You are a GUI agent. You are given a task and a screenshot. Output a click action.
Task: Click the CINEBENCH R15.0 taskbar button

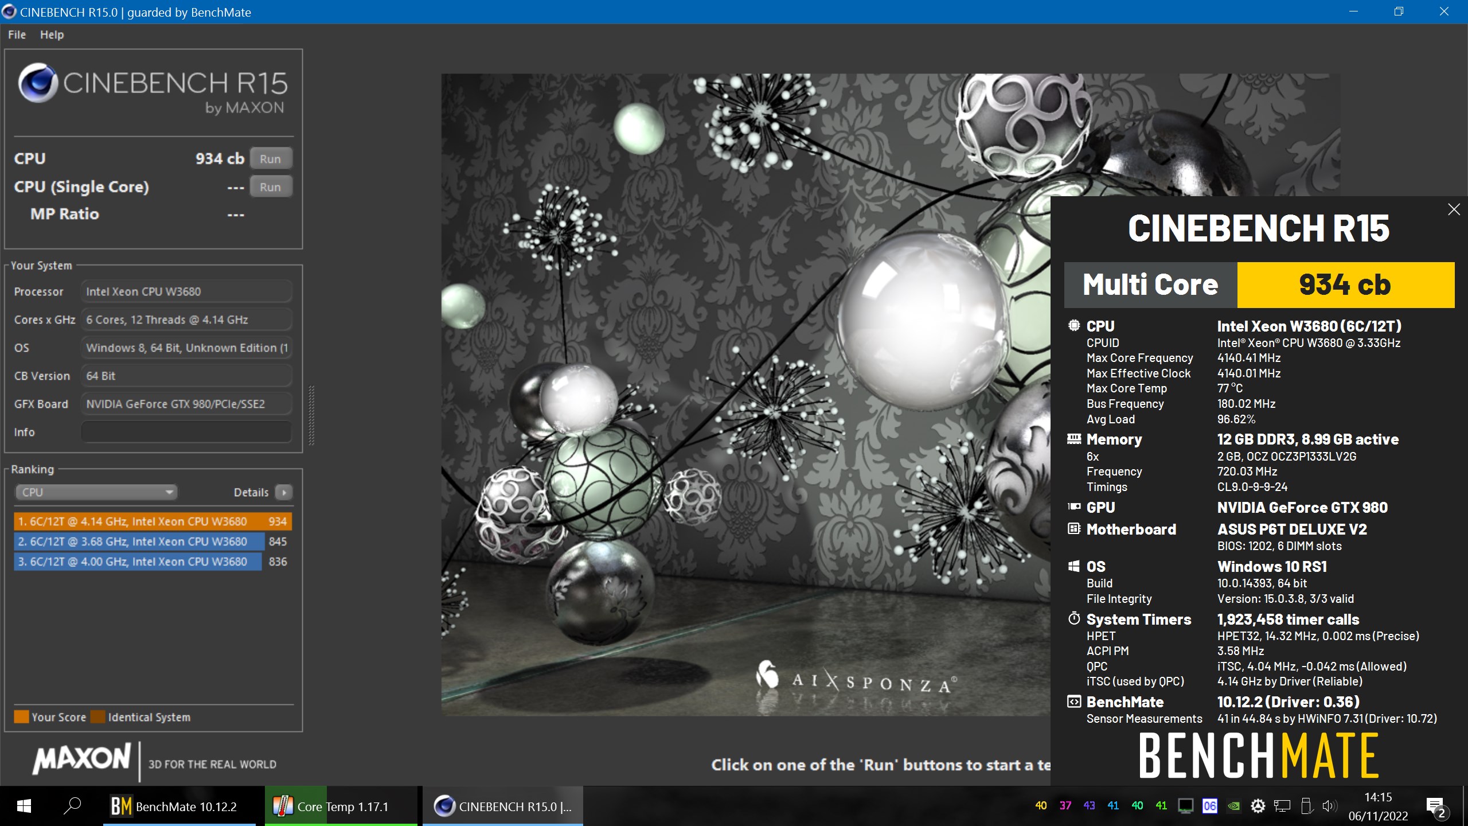[503, 806]
